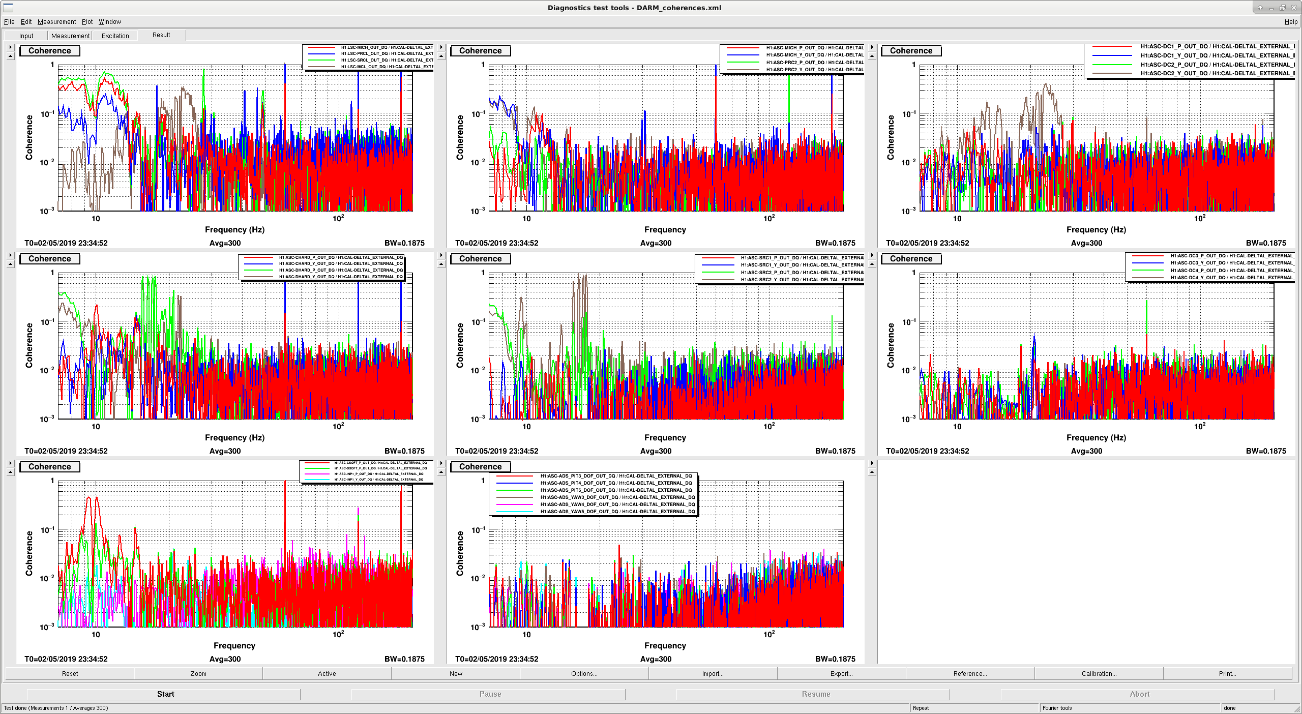Expand options panel arrow for the ASC-SRC1 plot
Image resolution: width=1302 pixels, height=714 pixels.
pyautogui.click(x=441, y=255)
